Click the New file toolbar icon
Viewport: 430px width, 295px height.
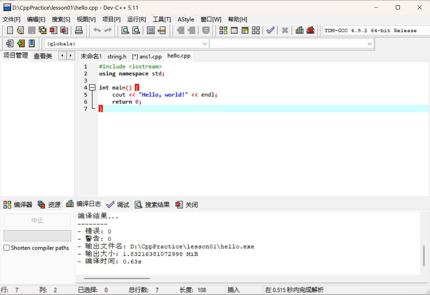click(10, 30)
